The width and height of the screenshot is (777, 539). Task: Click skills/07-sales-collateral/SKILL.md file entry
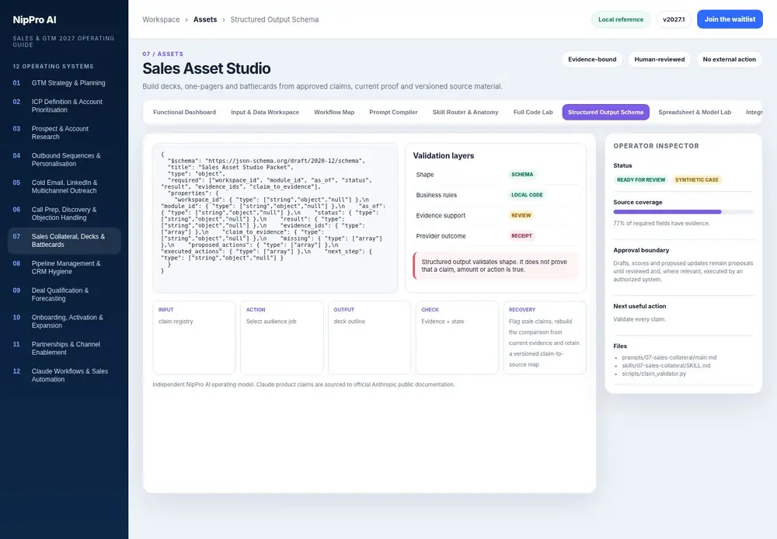click(666, 366)
